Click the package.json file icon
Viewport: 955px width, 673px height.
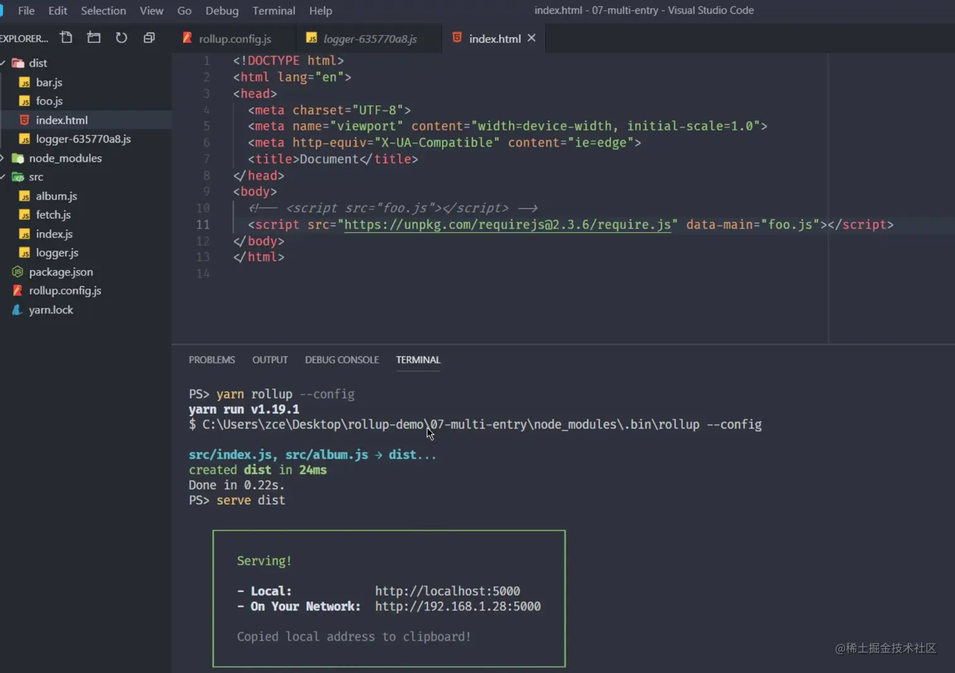18,272
